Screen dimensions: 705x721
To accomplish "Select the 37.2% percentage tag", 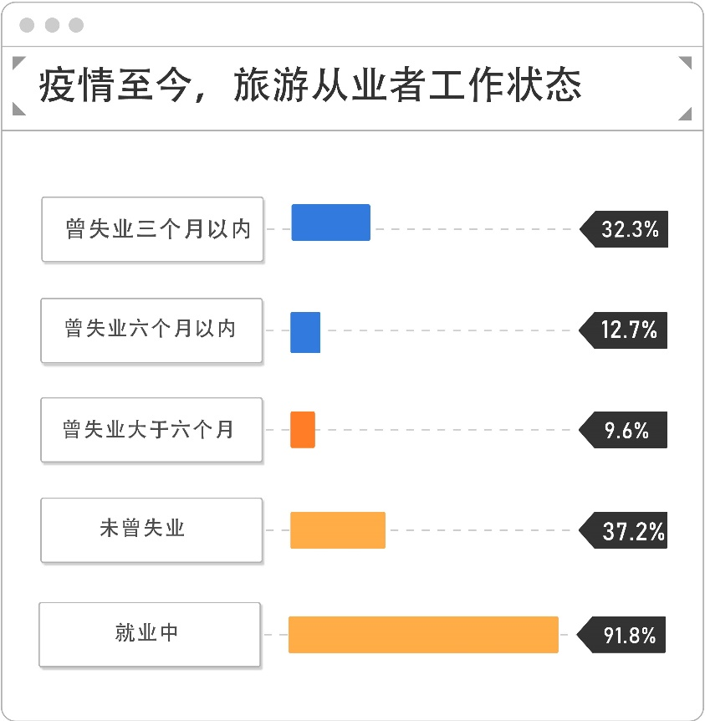I will coord(626,530).
